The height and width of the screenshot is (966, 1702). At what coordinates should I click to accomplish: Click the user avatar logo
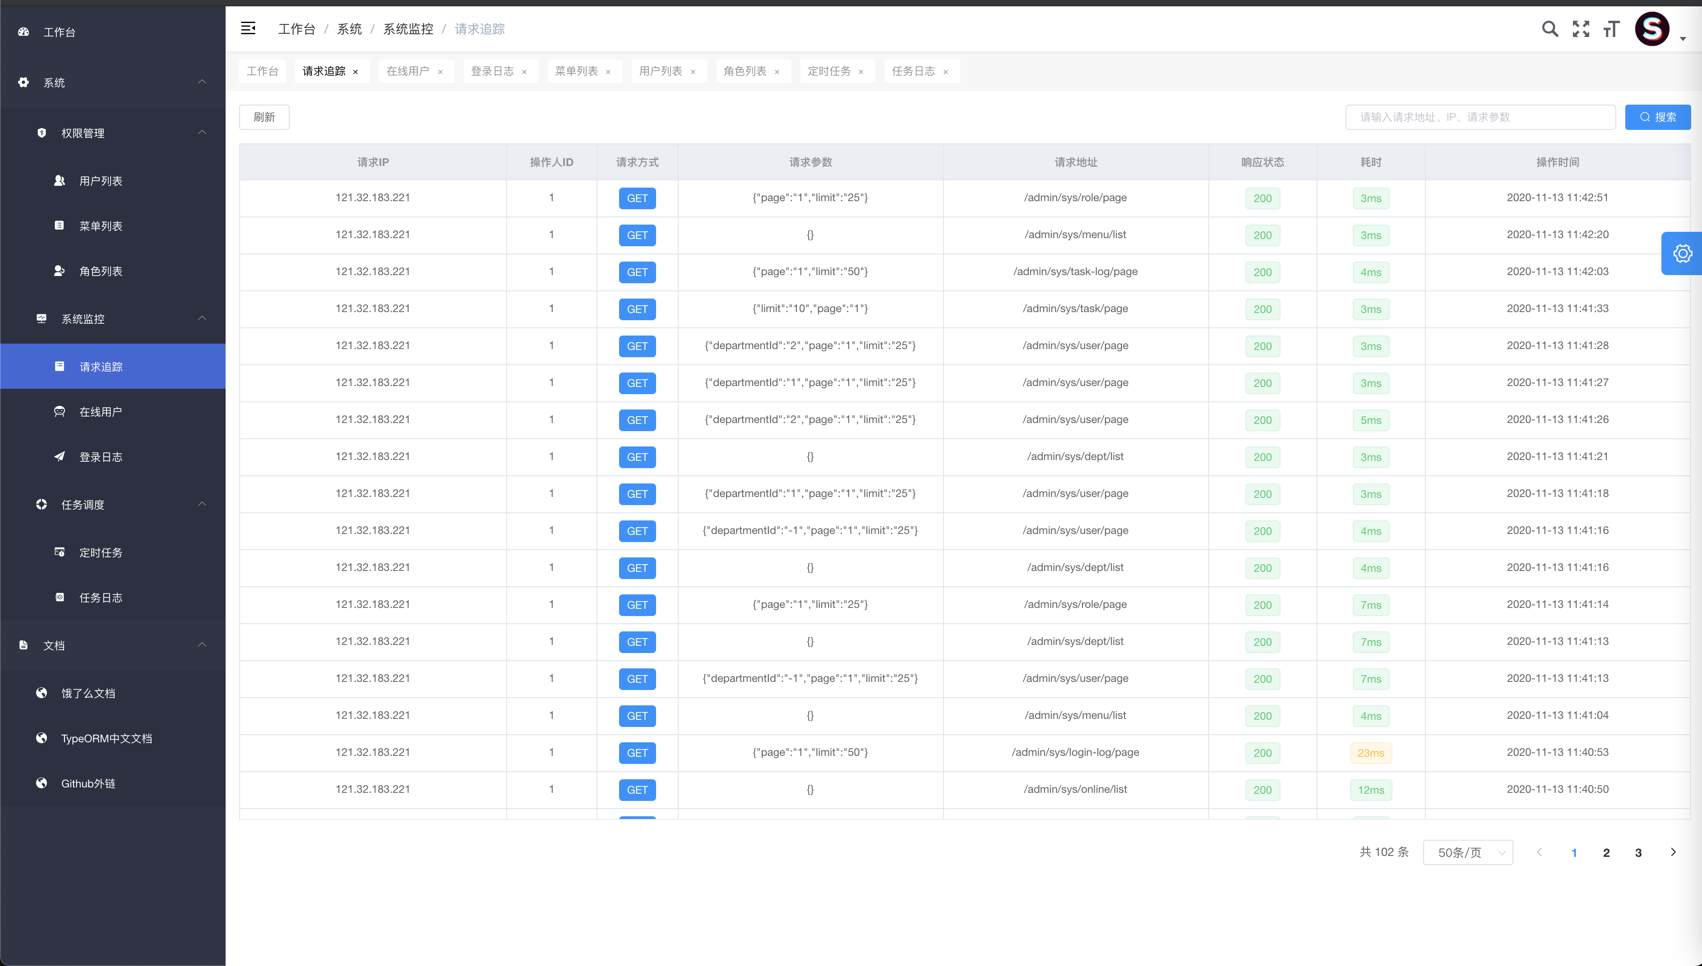click(x=1651, y=29)
